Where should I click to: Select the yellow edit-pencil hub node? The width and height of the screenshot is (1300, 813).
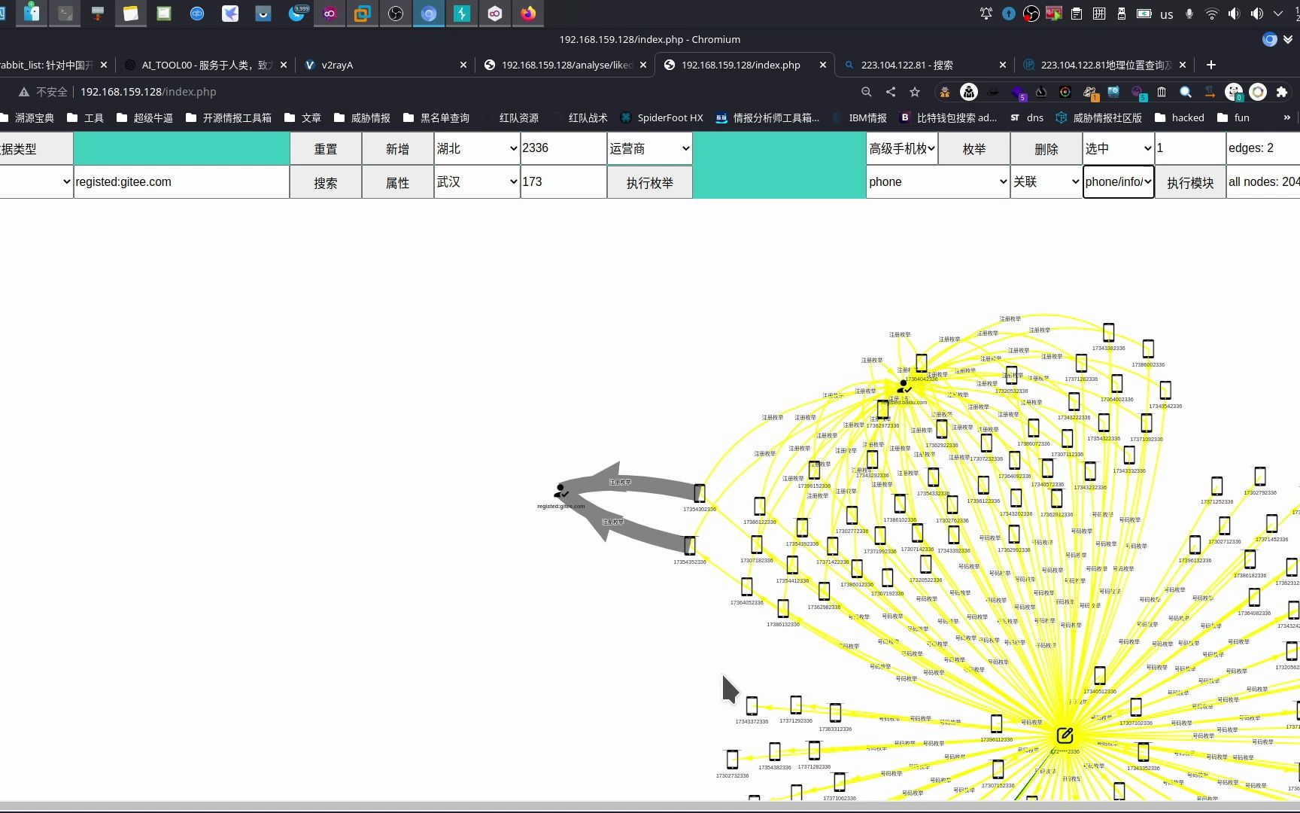click(1065, 735)
